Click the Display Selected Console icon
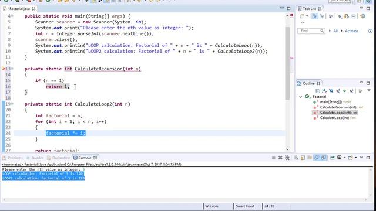This screenshot has height=211, width=376. coord(340,158)
